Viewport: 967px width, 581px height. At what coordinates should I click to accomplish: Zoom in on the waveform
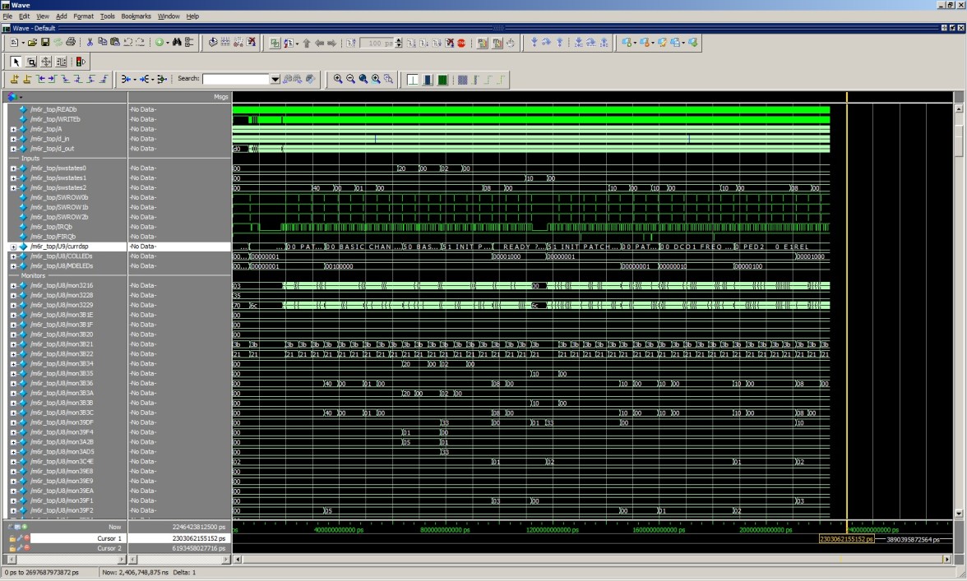click(x=338, y=79)
